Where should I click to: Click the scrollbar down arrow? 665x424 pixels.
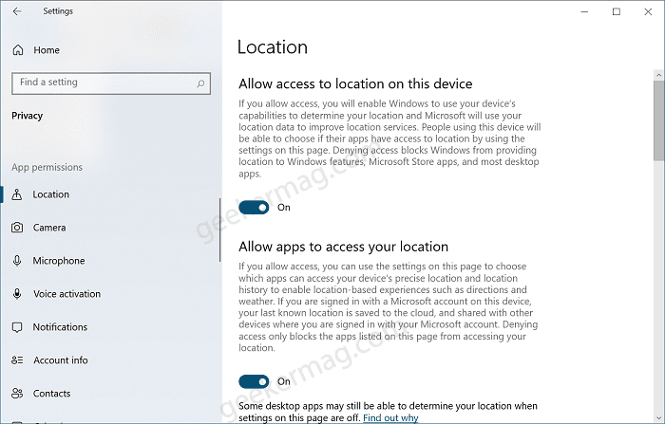click(658, 418)
